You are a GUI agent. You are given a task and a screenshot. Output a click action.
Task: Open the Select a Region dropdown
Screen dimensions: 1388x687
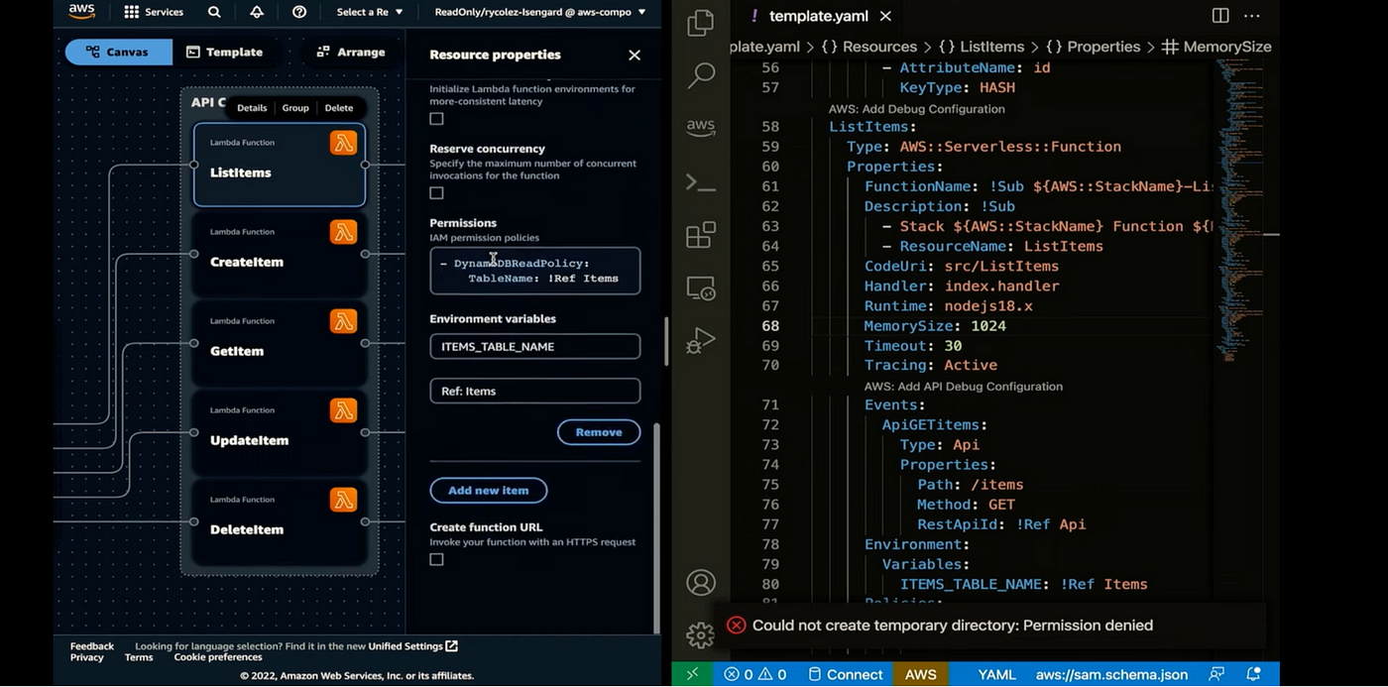click(x=370, y=12)
